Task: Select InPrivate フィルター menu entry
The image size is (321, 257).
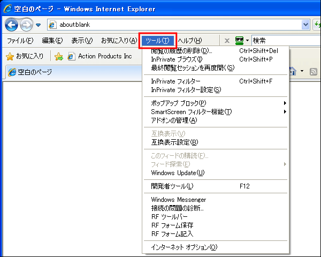Action: [216, 81]
